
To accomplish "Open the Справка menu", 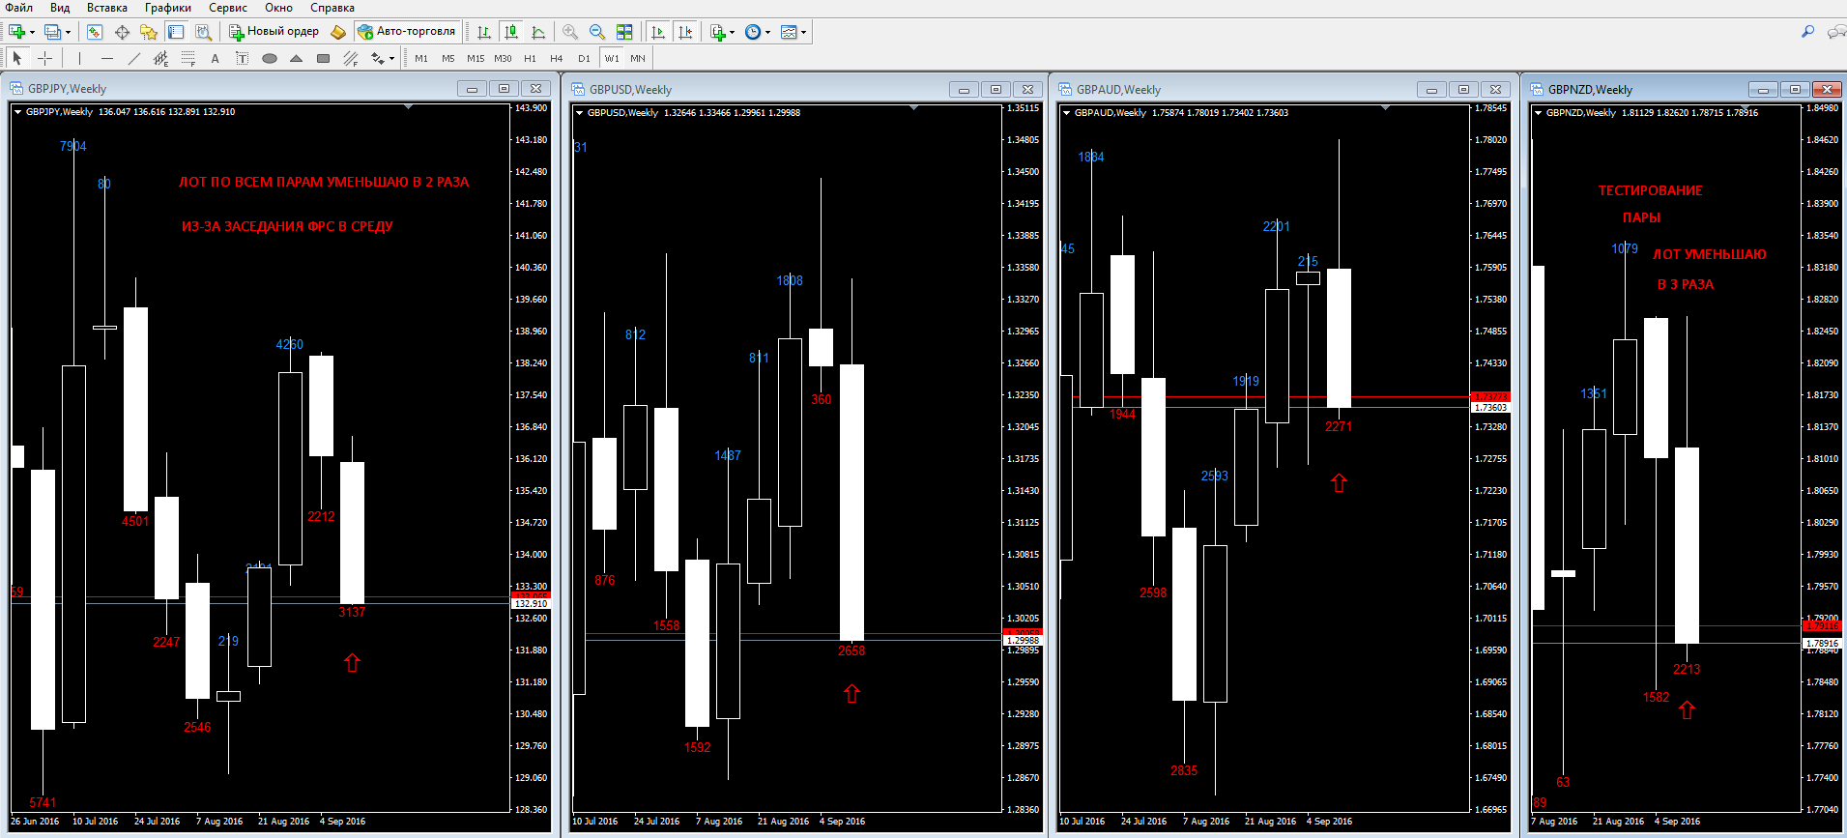I will (x=332, y=8).
